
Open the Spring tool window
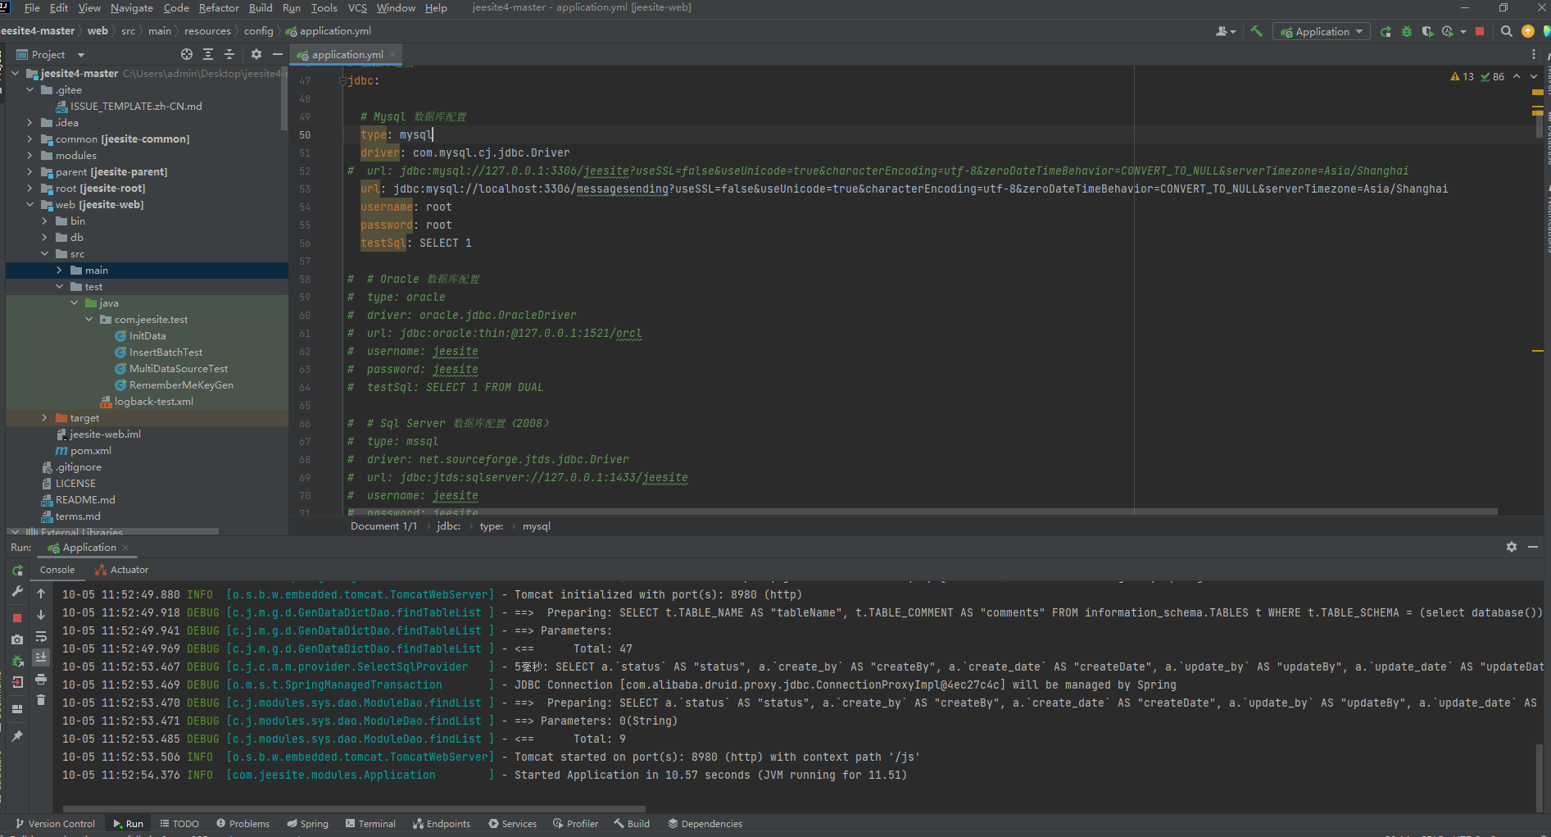click(308, 824)
